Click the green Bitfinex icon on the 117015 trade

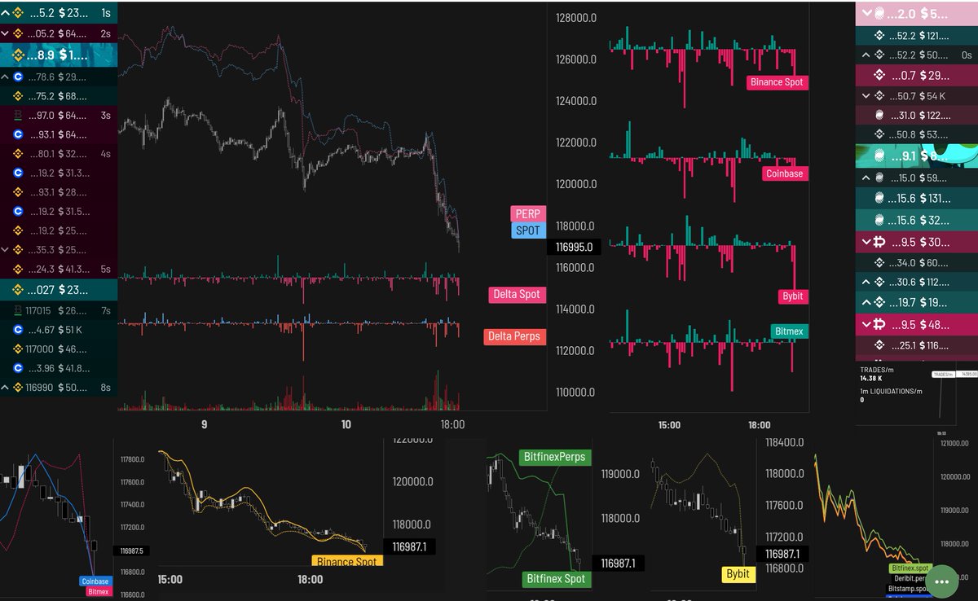(x=18, y=310)
